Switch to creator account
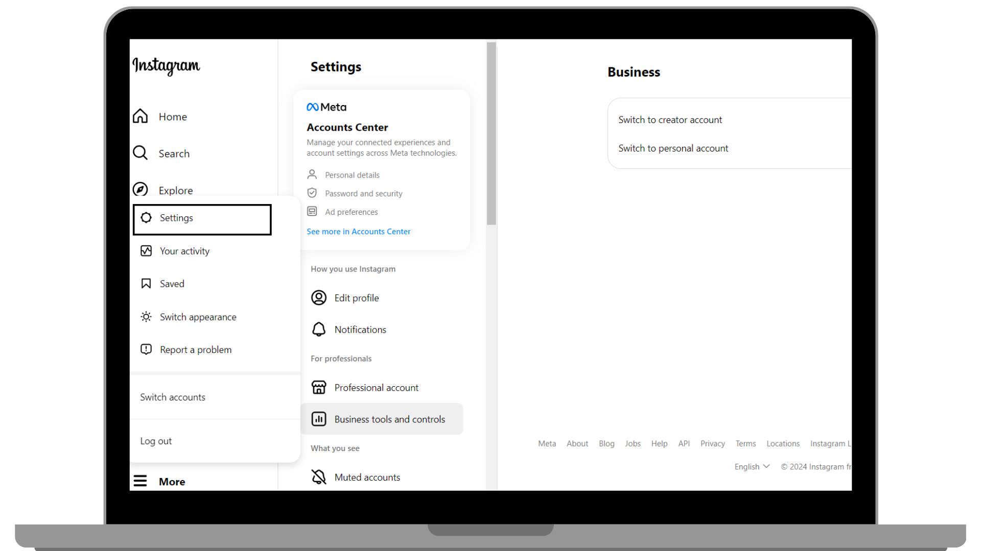 (670, 119)
